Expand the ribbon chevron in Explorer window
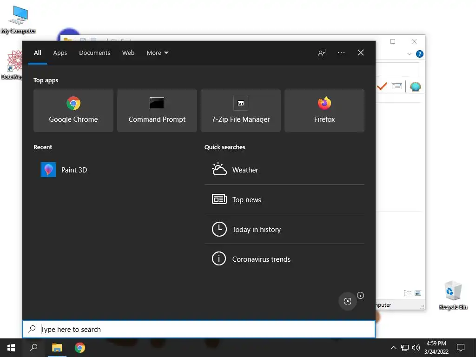This screenshot has width=476, height=357. click(409, 54)
